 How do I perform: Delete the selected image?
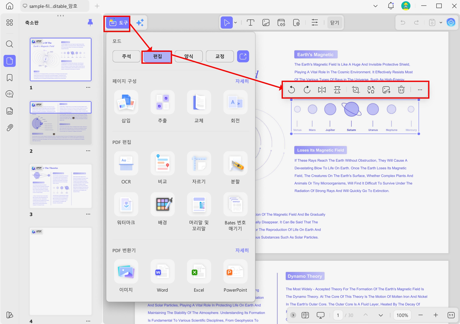tap(401, 90)
